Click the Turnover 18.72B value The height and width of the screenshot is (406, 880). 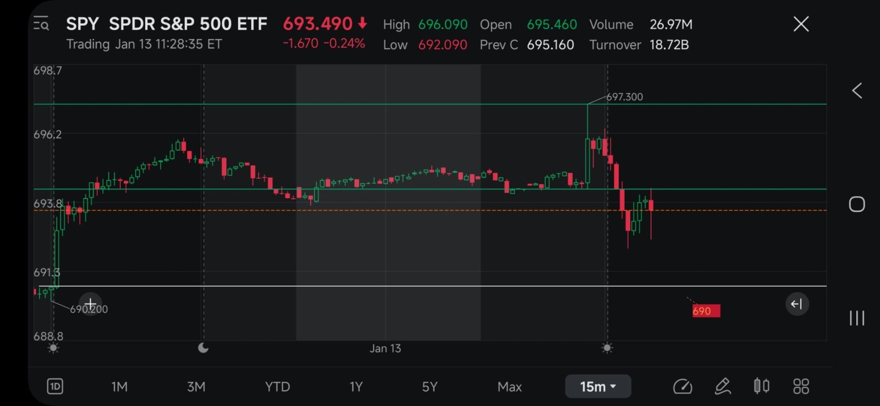point(669,45)
